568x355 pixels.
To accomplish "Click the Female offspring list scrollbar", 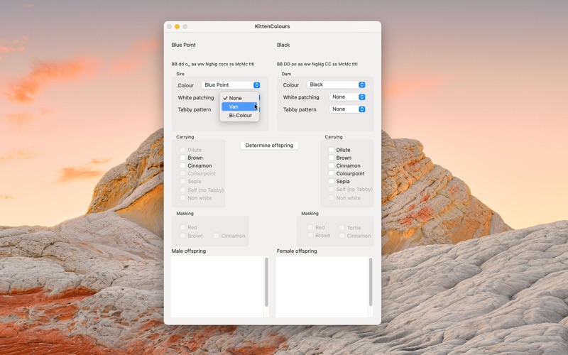I will (371, 282).
